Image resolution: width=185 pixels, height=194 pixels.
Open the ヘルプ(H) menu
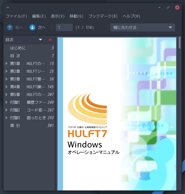coord(131,16)
